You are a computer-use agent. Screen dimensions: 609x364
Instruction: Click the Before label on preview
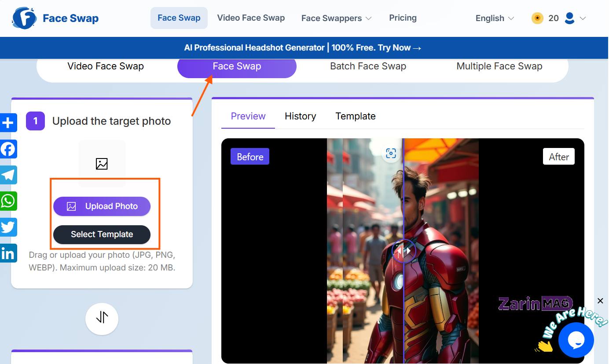[250, 157]
